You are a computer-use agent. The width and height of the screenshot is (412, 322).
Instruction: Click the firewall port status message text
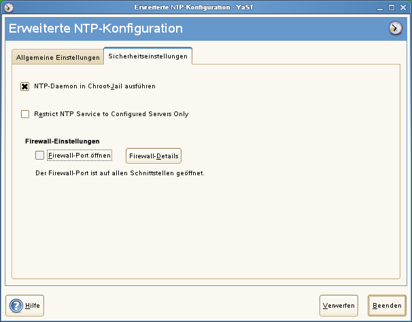tap(120, 173)
